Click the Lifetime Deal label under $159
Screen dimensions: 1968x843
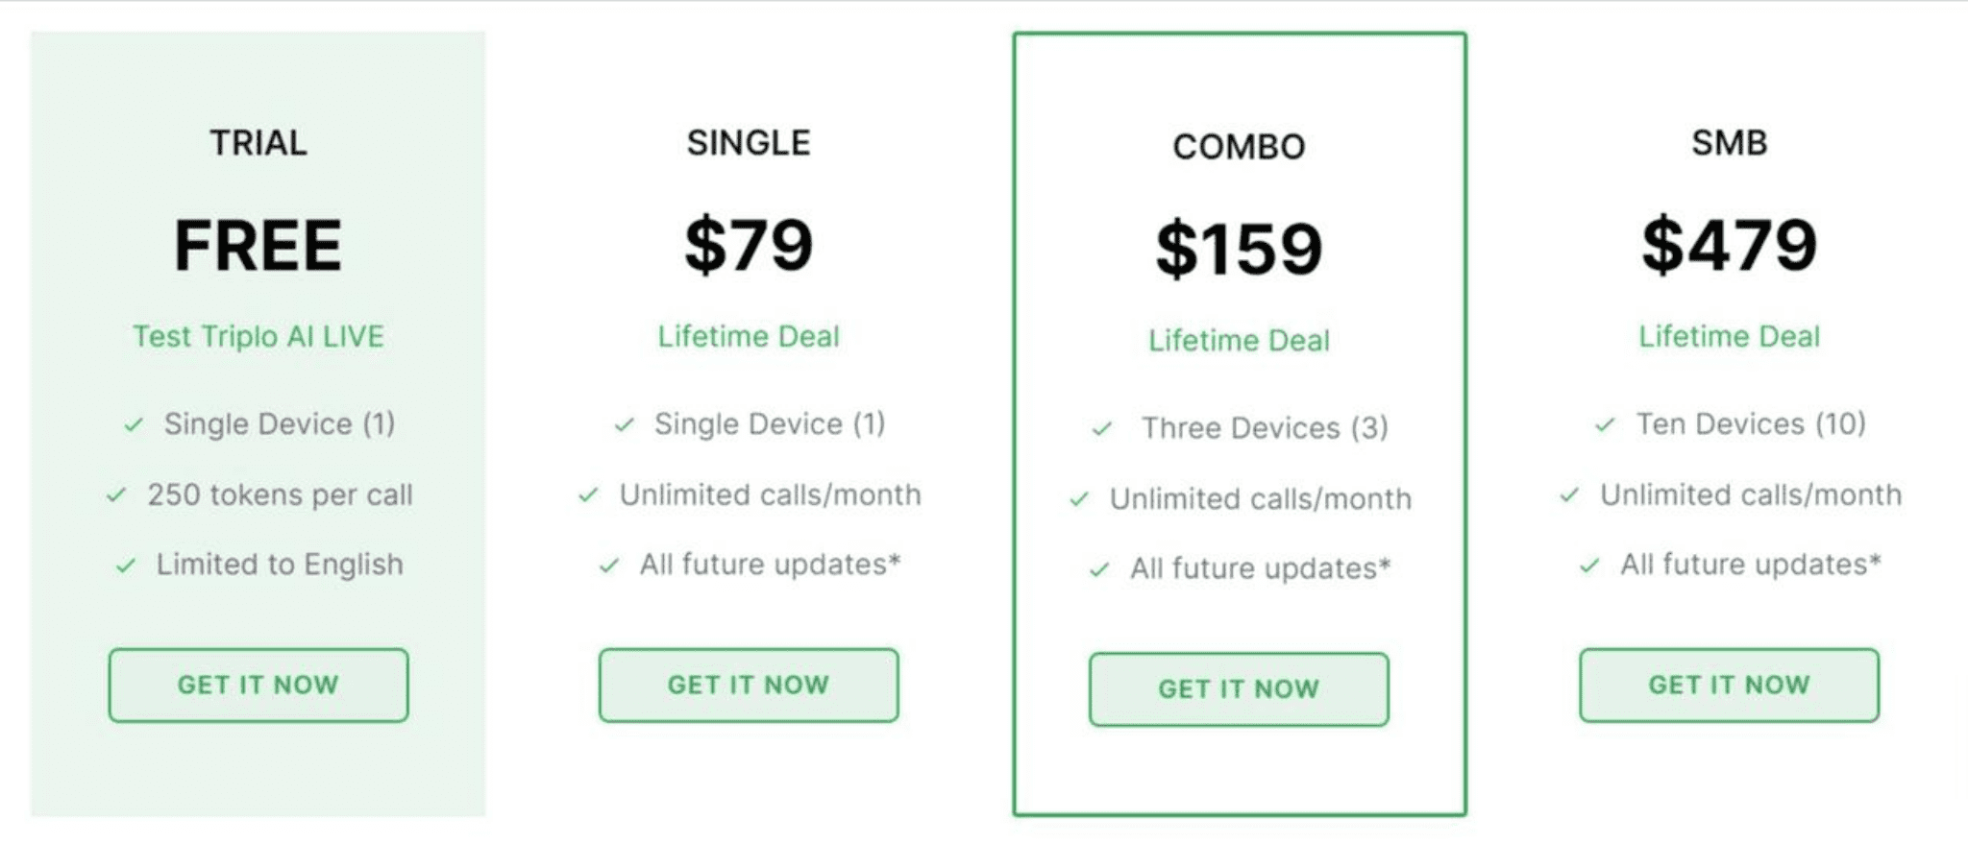(x=1239, y=340)
